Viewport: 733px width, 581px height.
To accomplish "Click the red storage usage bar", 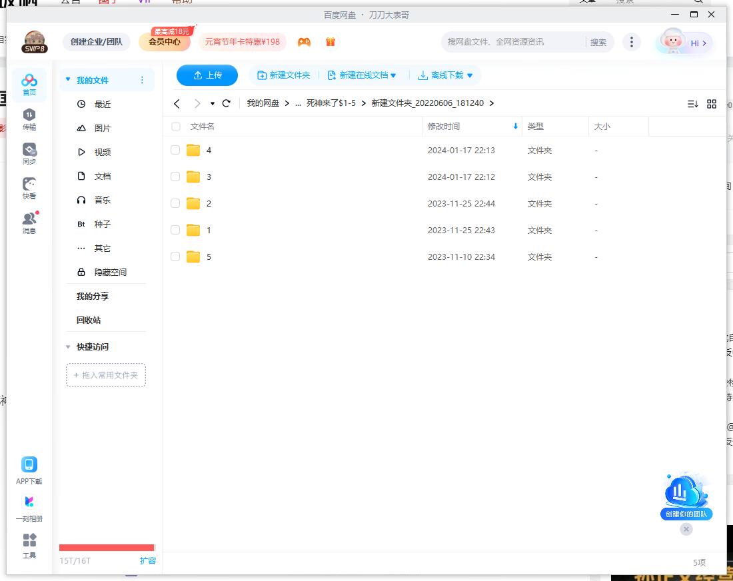I will click(x=107, y=547).
